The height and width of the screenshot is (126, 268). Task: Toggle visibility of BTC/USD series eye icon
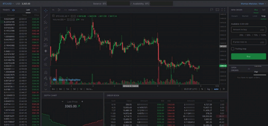click(x=72, y=16)
